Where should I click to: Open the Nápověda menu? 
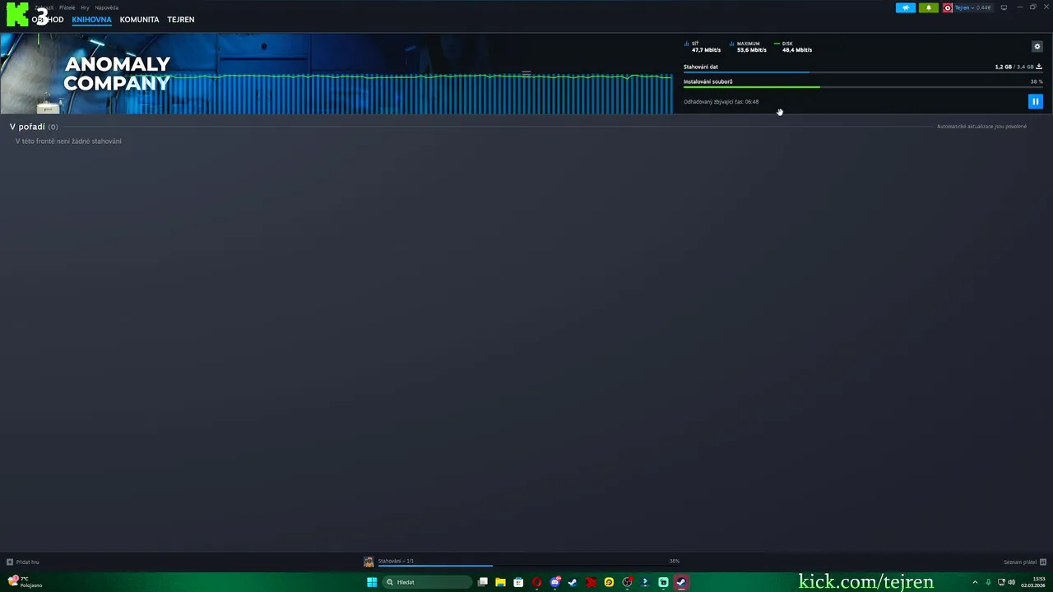tap(107, 7)
